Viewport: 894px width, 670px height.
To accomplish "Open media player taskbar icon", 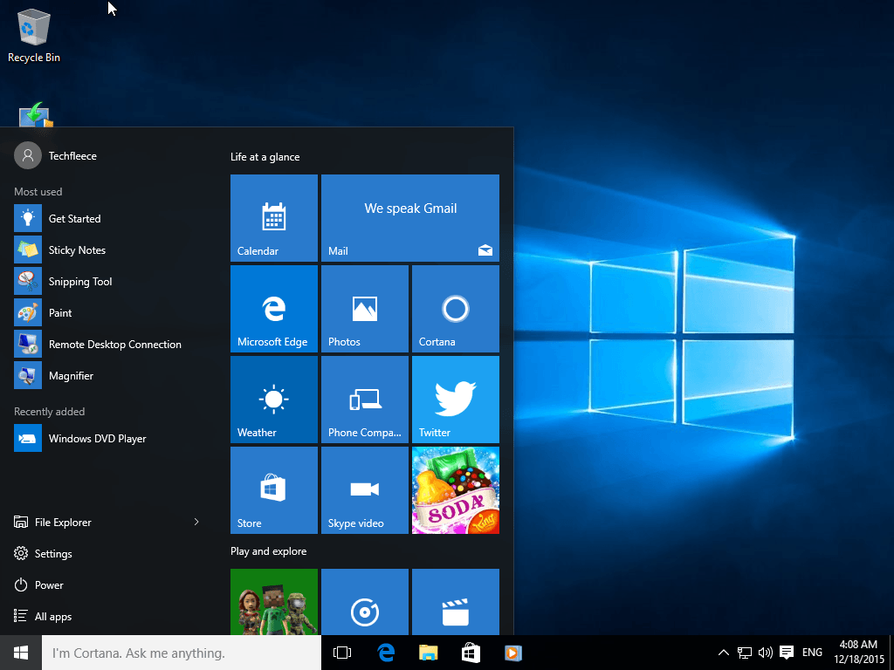I will point(513,653).
